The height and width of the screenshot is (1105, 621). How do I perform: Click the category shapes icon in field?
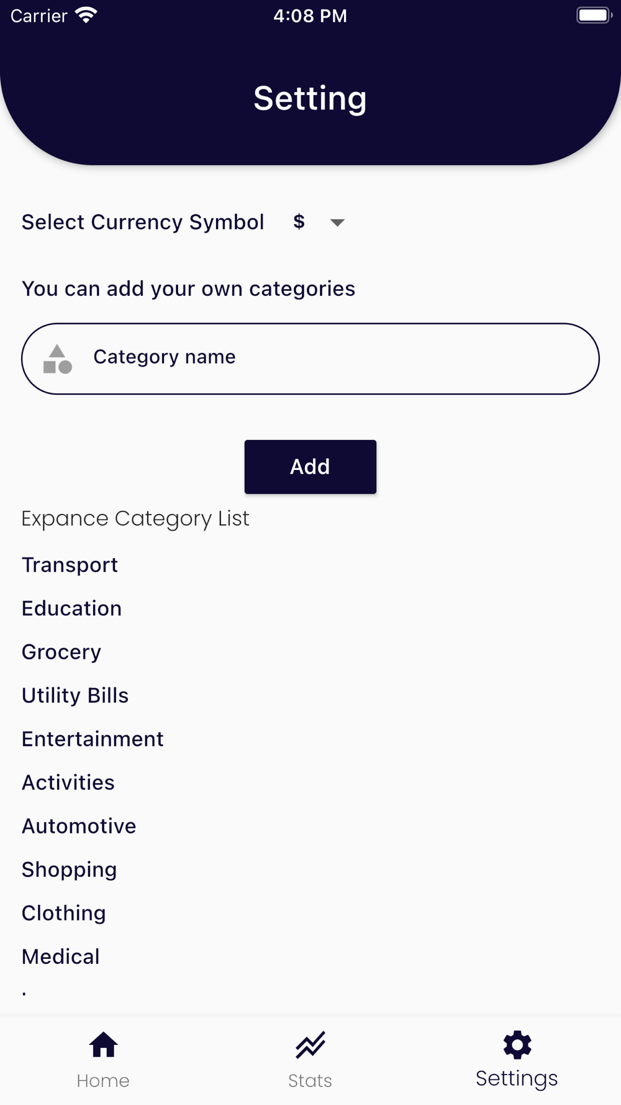click(58, 359)
